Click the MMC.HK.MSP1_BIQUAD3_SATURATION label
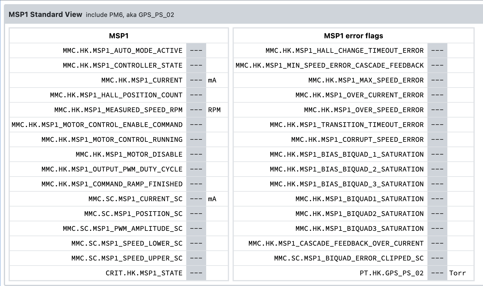The image size is (483, 286). (x=359, y=229)
